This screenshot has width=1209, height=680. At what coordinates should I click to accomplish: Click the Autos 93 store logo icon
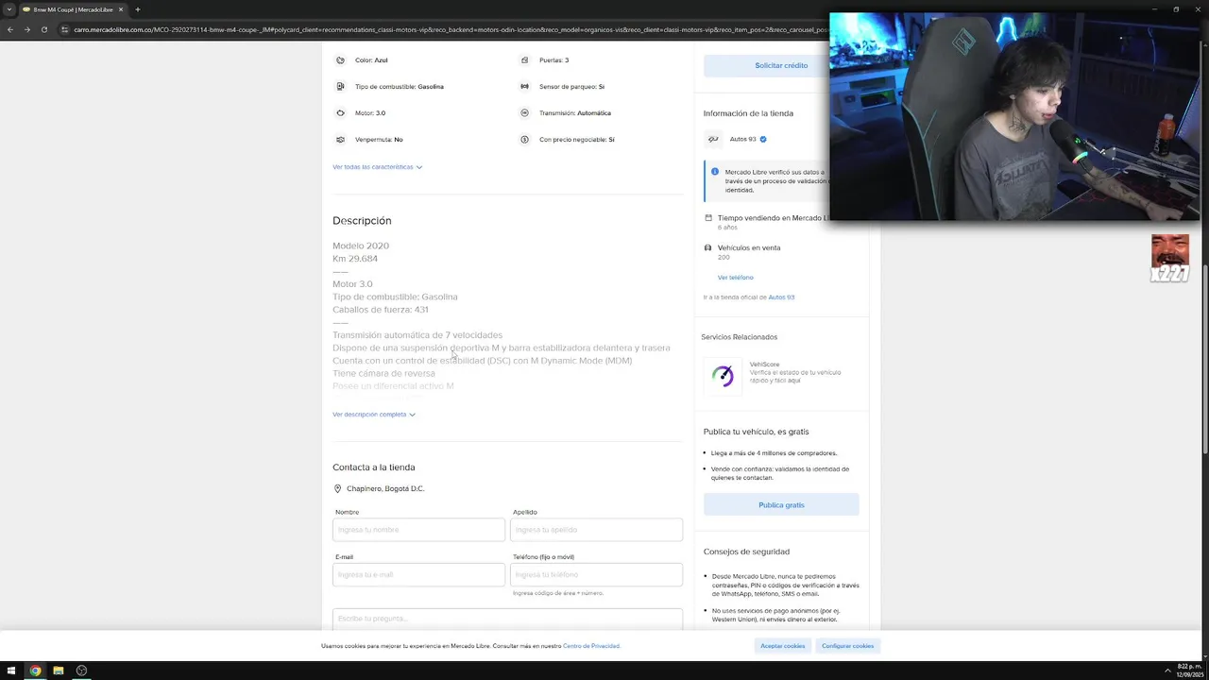point(713,139)
